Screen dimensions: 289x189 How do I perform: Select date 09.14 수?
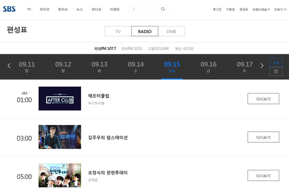pos(136,67)
